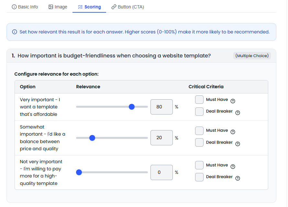Click Deal Breaker help icon for Somewhat important

click(238, 144)
